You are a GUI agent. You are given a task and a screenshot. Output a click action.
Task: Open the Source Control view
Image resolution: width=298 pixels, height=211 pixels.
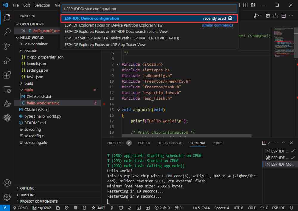pos(7,46)
